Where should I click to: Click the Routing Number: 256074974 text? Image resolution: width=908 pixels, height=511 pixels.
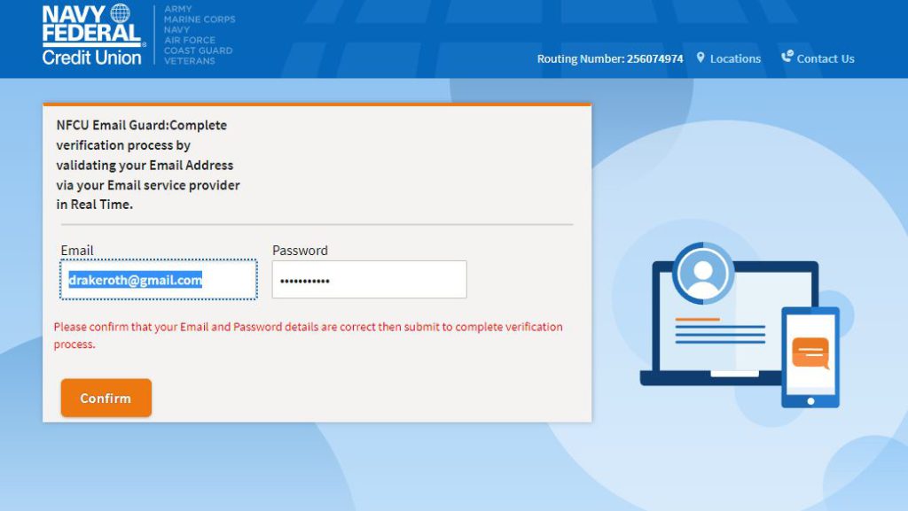click(610, 58)
